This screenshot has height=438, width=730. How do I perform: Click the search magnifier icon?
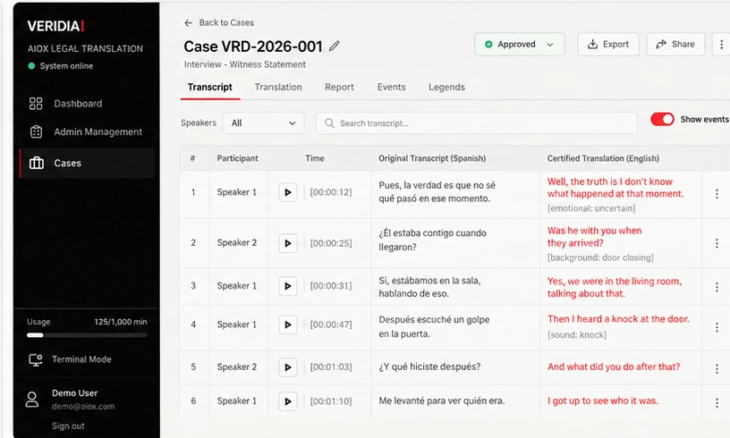329,123
